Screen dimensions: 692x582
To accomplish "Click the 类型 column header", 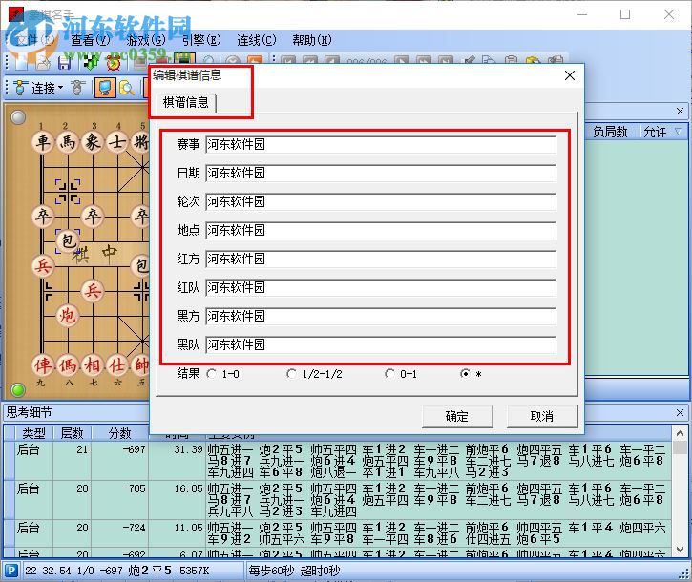I will pos(33,433).
